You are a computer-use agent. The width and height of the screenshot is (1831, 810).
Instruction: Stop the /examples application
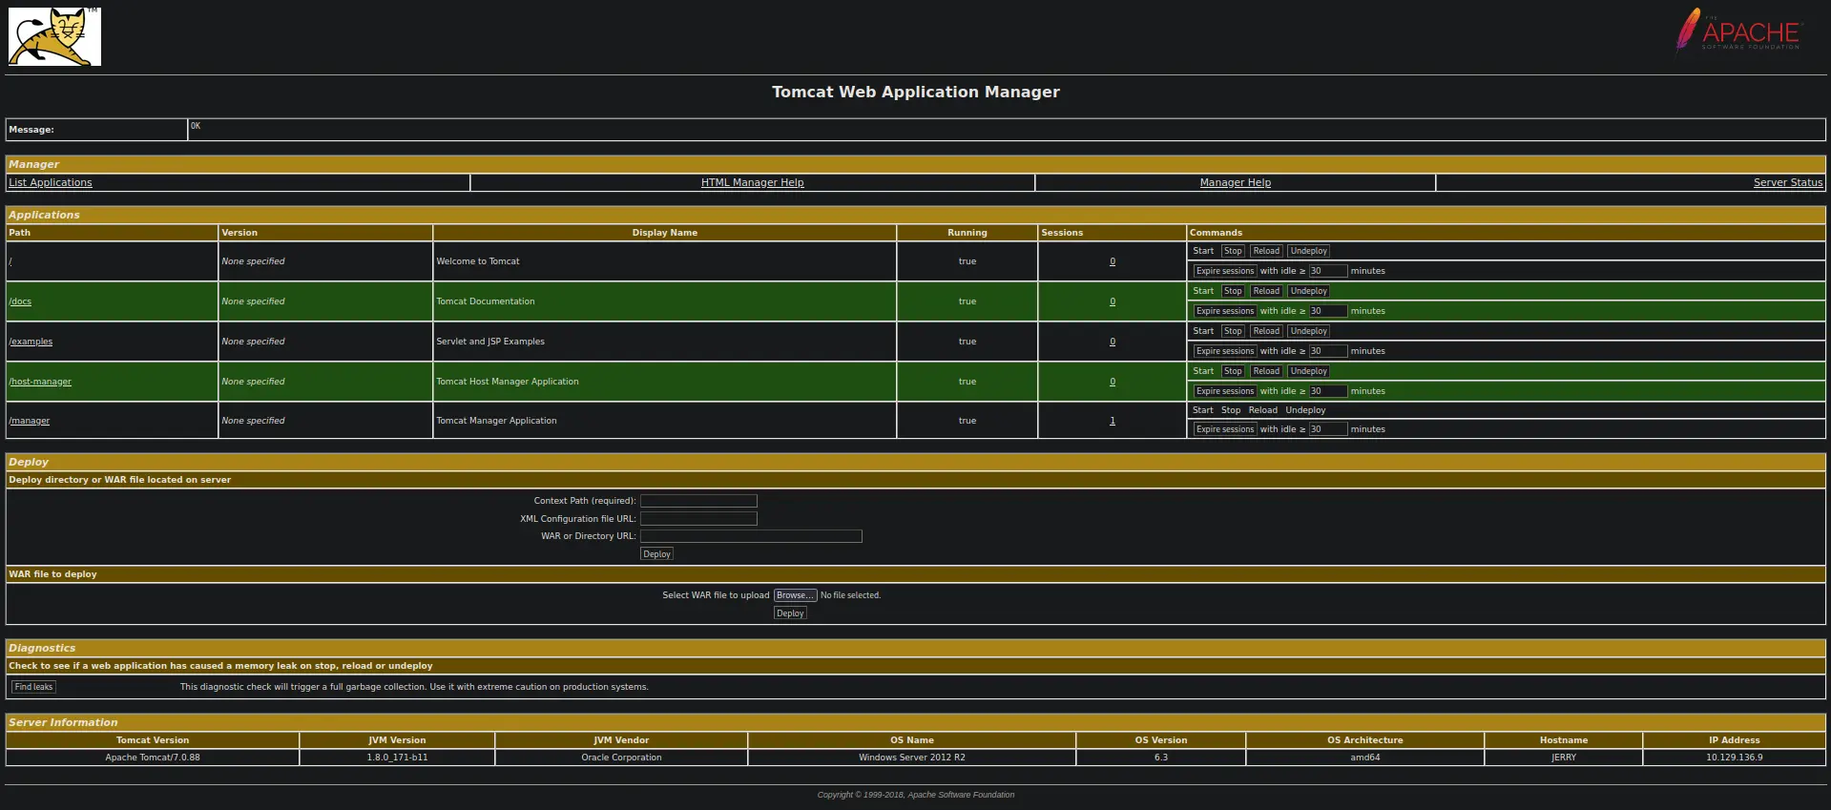tap(1233, 331)
